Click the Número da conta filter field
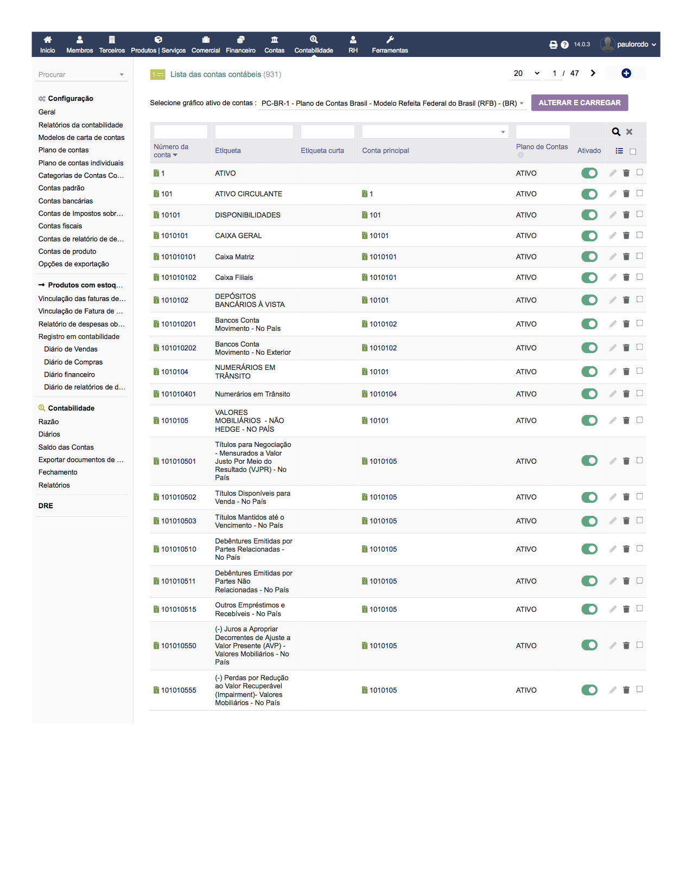692x895 pixels. (x=180, y=132)
